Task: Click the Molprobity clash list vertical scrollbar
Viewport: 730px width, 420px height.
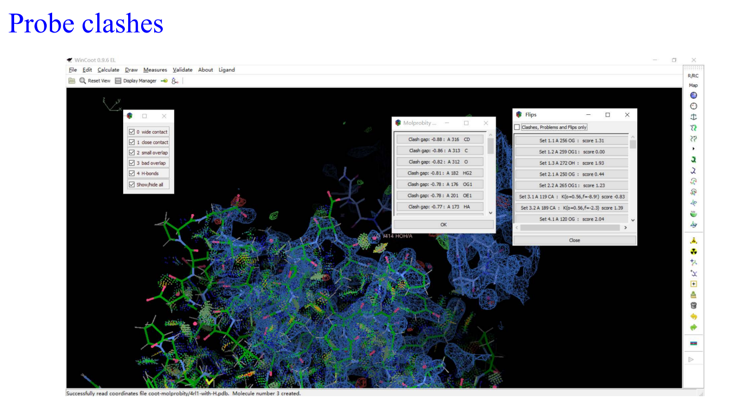Action: 491,146
